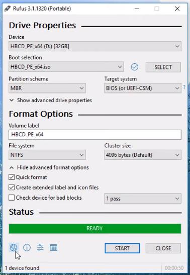
Task: Show the log window icon
Action: (x=53, y=248)
